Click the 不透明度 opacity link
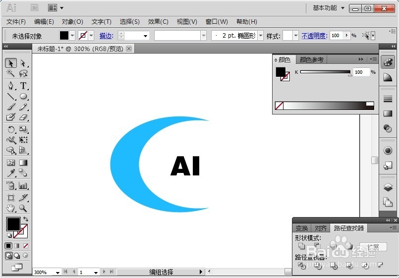Screen dimensions: 399x278 (315, 36)
